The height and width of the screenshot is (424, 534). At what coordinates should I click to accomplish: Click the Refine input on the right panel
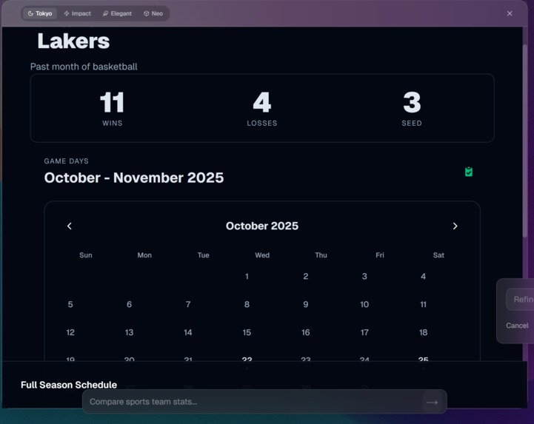click(521, 300)
